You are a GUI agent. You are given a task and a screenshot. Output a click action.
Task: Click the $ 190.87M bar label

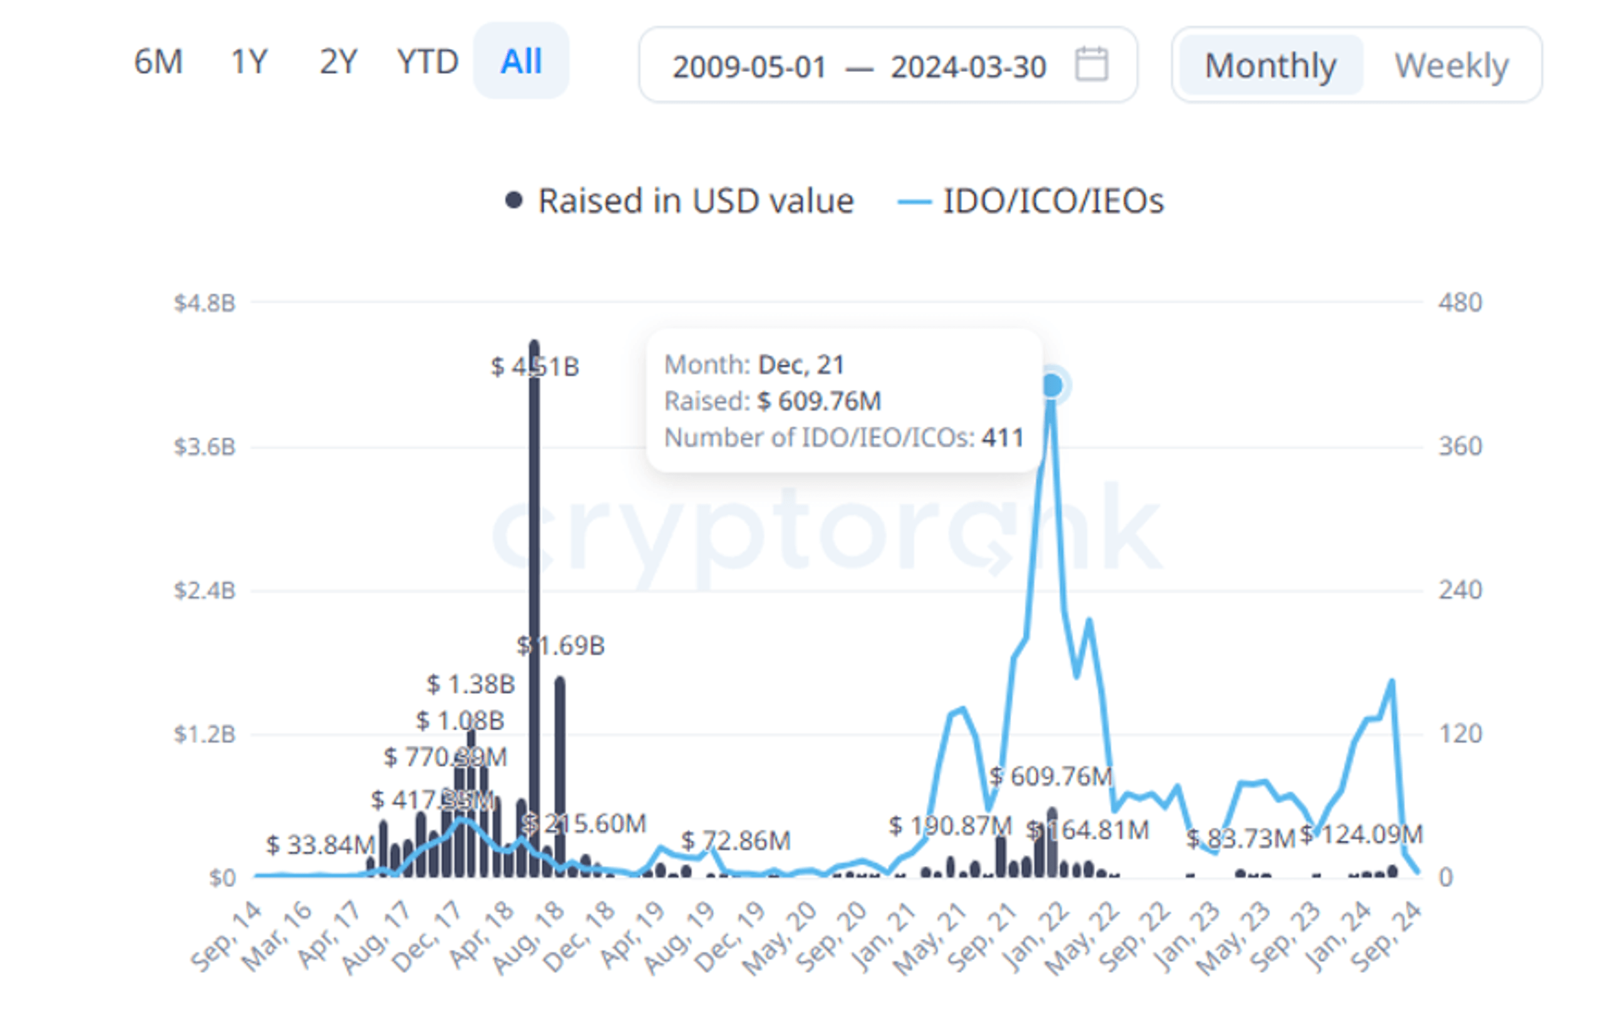pyautogui.click(x=951, y=825)
